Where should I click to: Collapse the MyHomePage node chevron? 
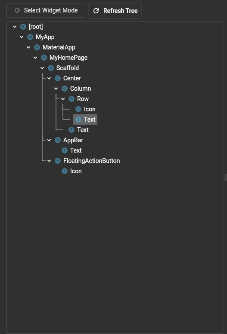pos(35,58)
